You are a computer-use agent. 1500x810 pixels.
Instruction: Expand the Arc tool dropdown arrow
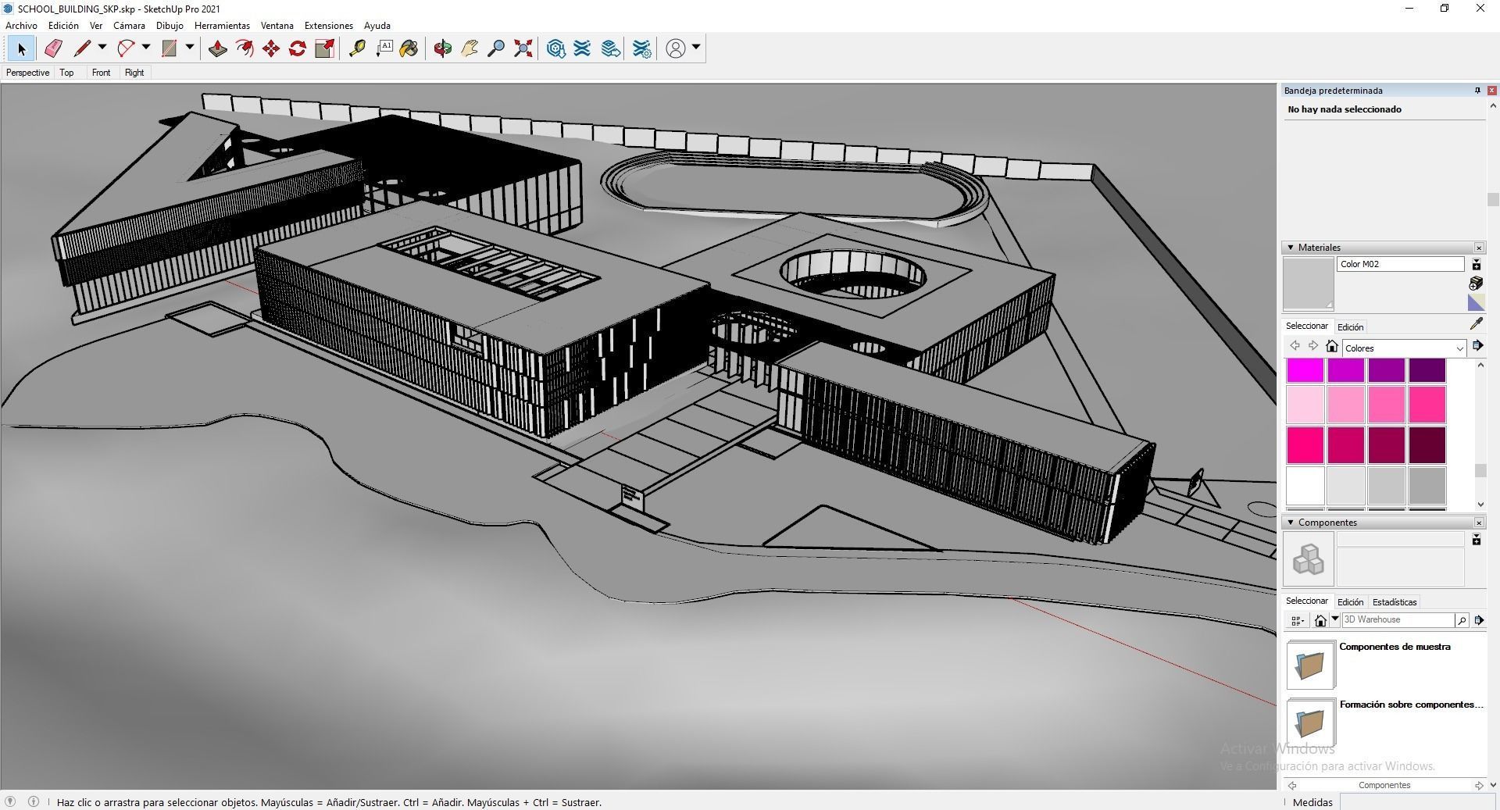(x=145, y=48)
